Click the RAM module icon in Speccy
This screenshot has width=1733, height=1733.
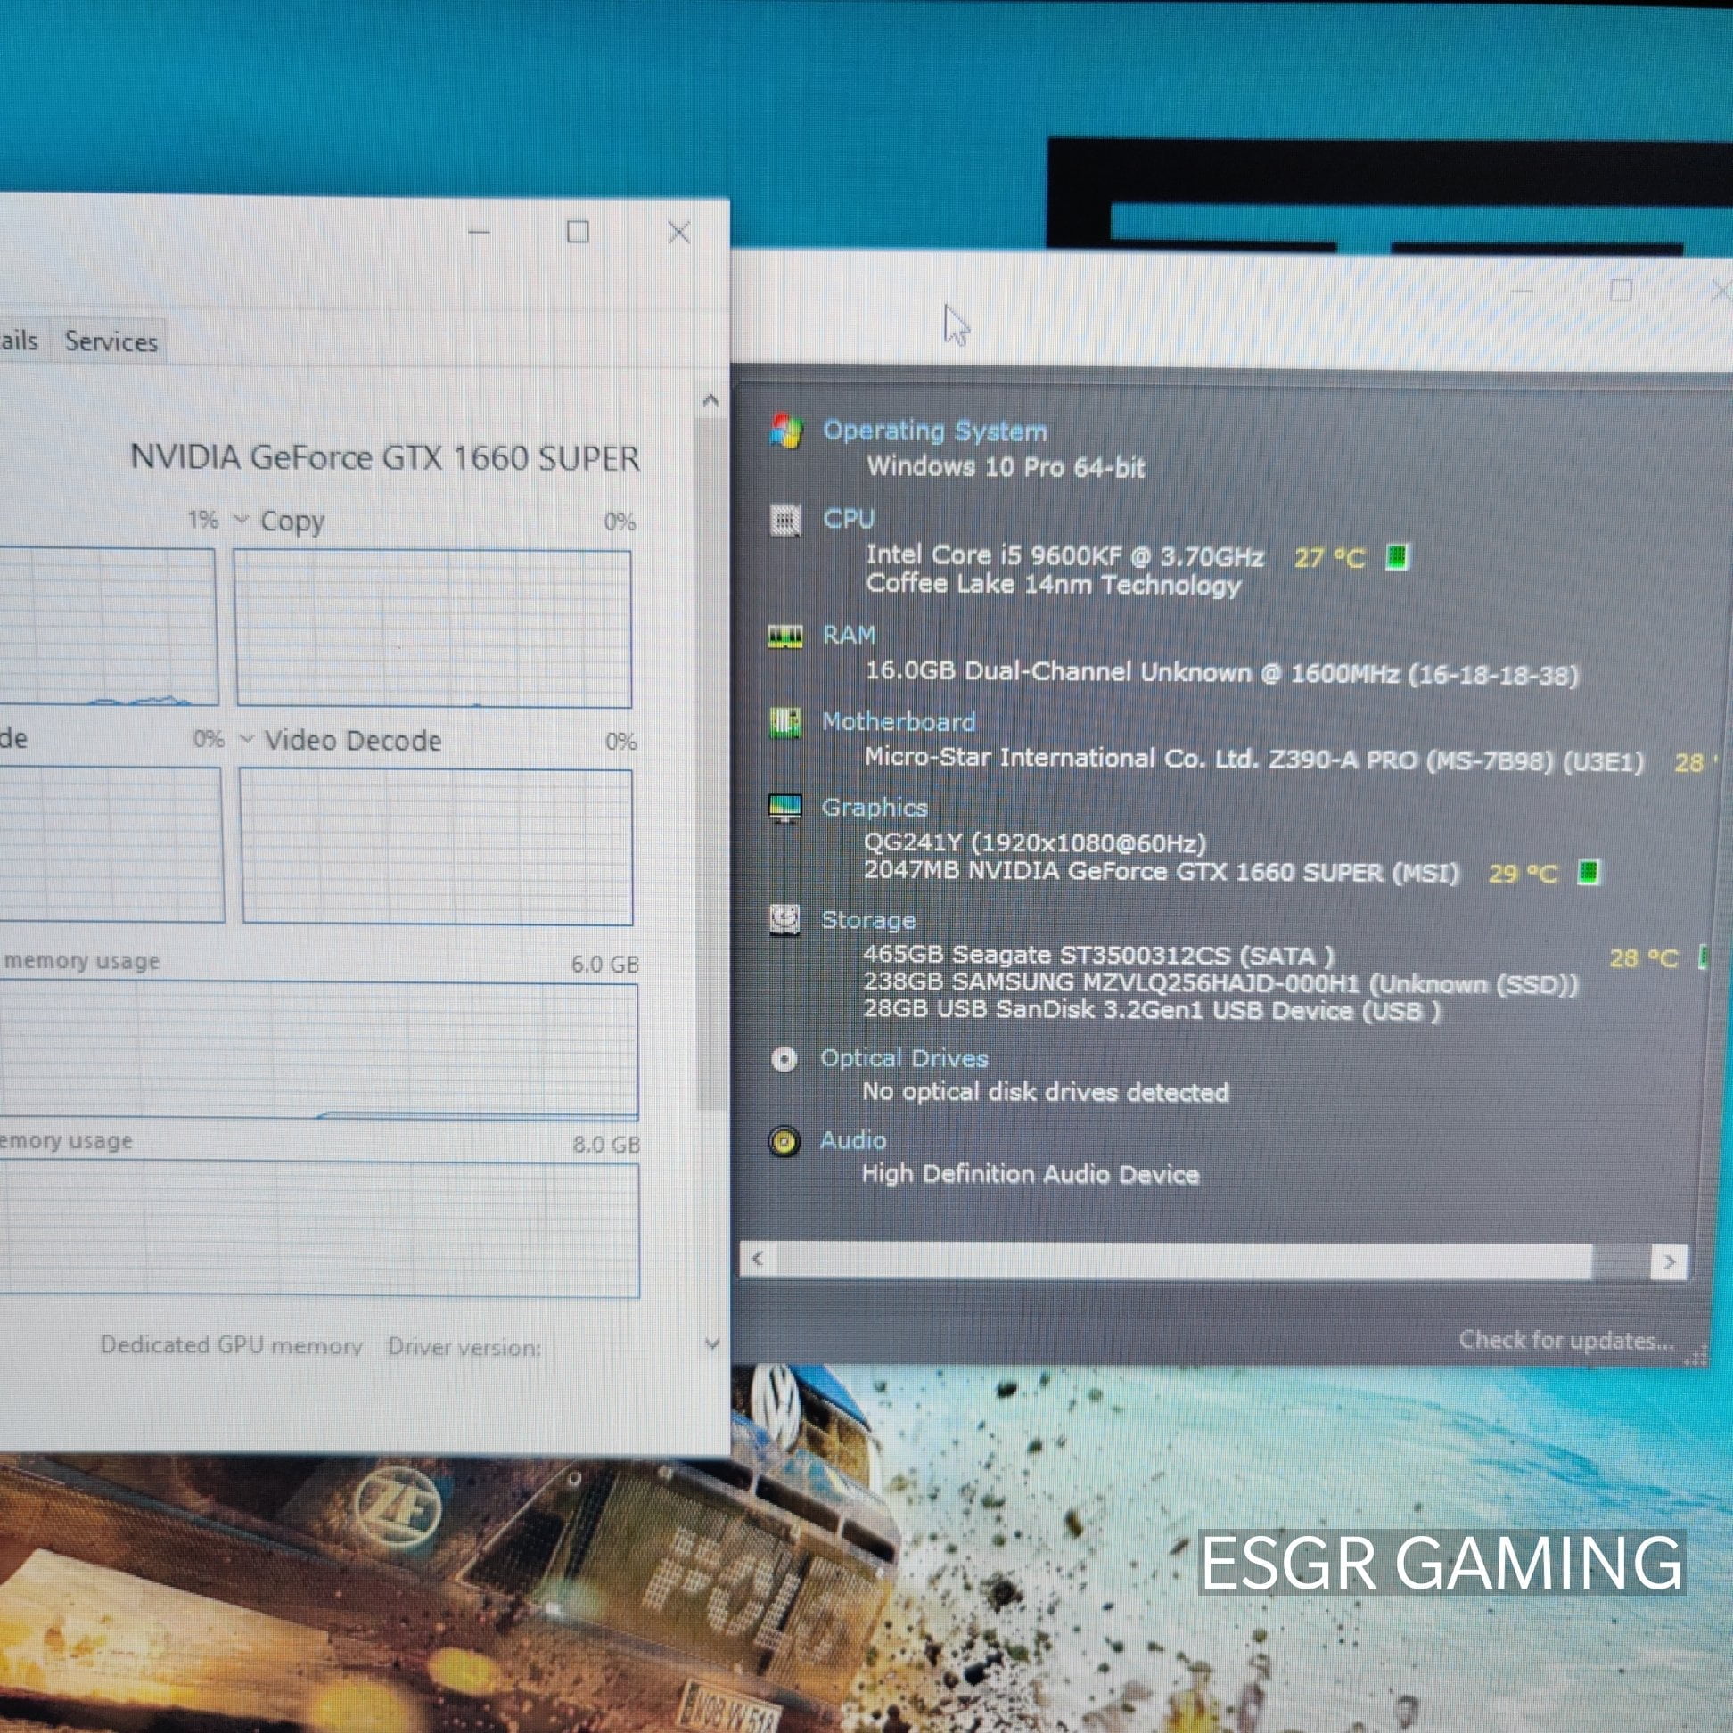[x=785, y=636]
